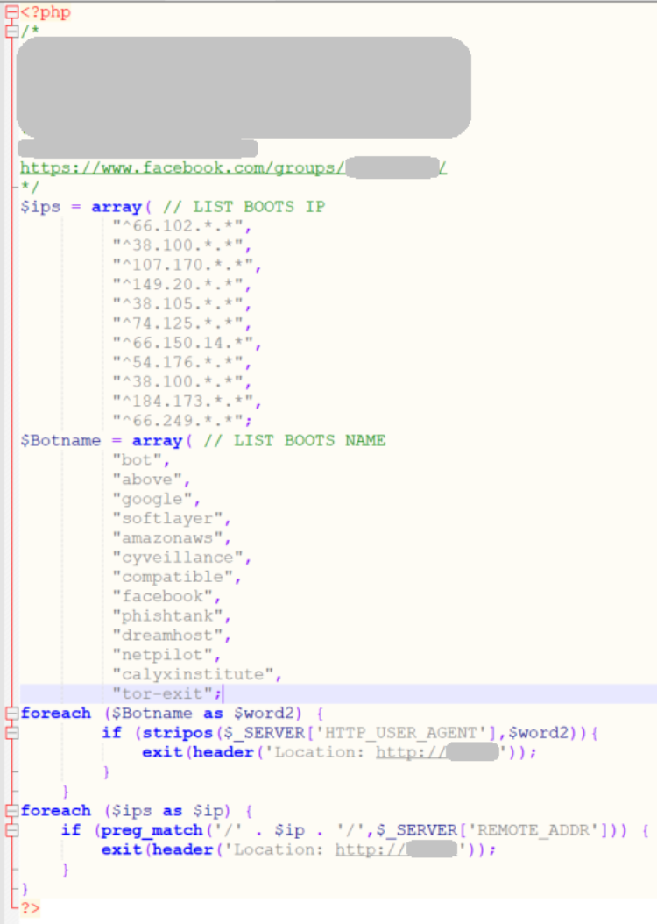
Task: Click the $Botname variable declaration
Action: point(60,440)
